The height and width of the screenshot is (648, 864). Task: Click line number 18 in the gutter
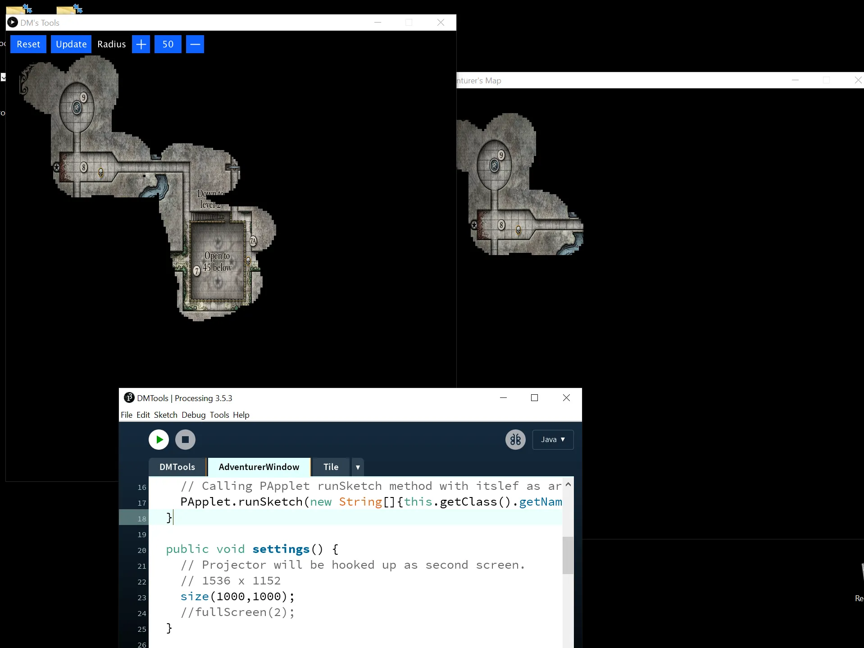tap(142, 519)
